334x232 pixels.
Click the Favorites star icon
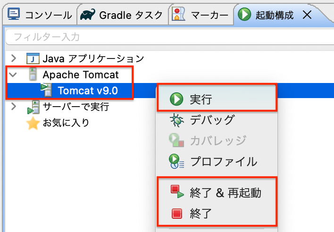[33, 123]
